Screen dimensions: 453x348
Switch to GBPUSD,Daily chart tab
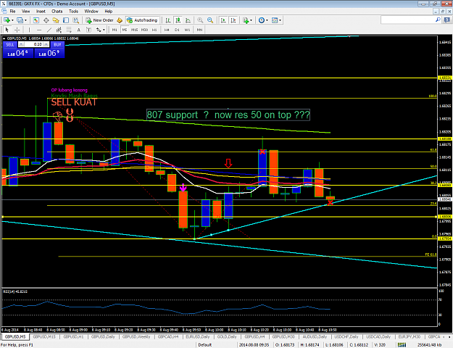[x=103, y=337]
